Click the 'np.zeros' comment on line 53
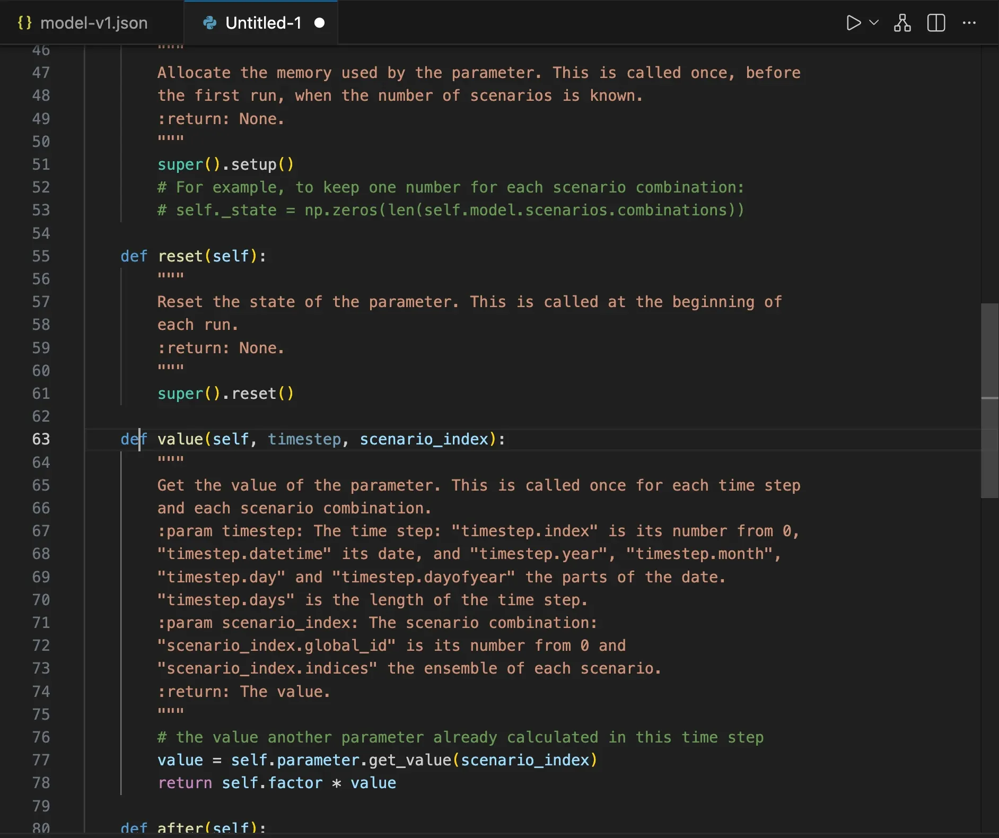Screen dimensions: 999x838 [x=451, y=210]
